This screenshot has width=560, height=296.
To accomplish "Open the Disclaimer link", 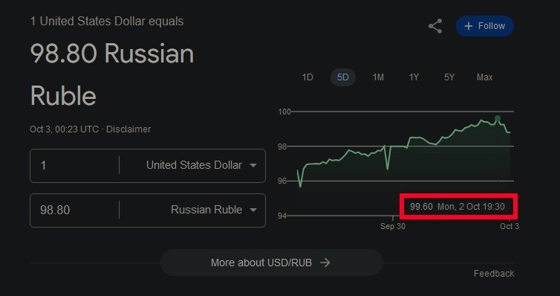I will (128, 129).
